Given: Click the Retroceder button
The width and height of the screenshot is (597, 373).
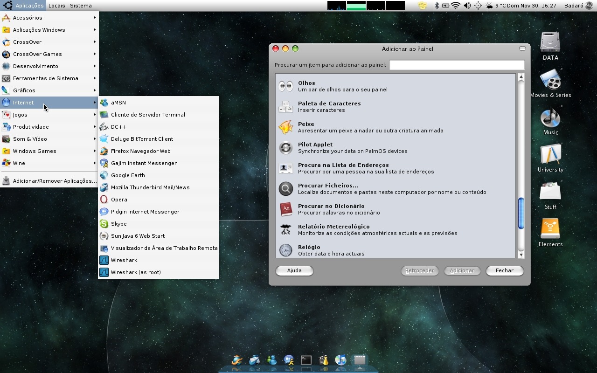Looking at the screenshot, I should pos(420,271).
